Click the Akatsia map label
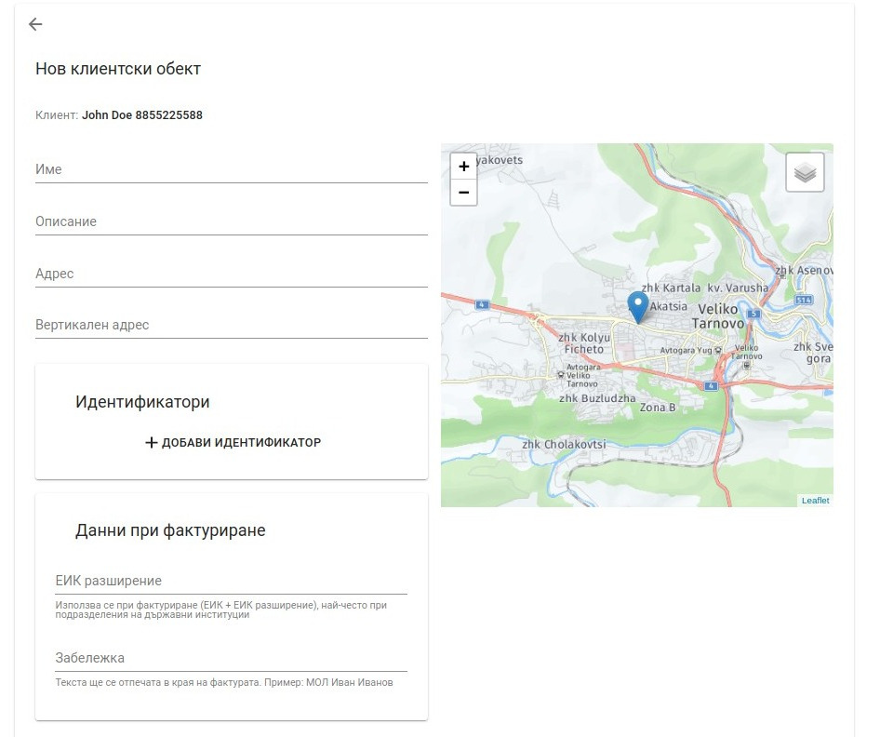The image size is (880, 737). (x=669, y=306)
